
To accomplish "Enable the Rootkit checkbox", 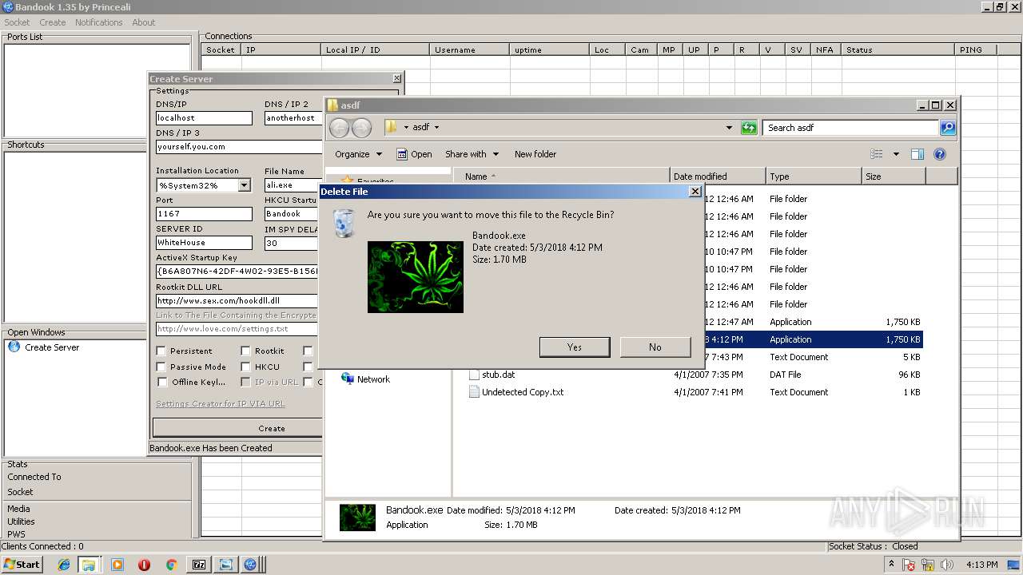I will [245, 351].
